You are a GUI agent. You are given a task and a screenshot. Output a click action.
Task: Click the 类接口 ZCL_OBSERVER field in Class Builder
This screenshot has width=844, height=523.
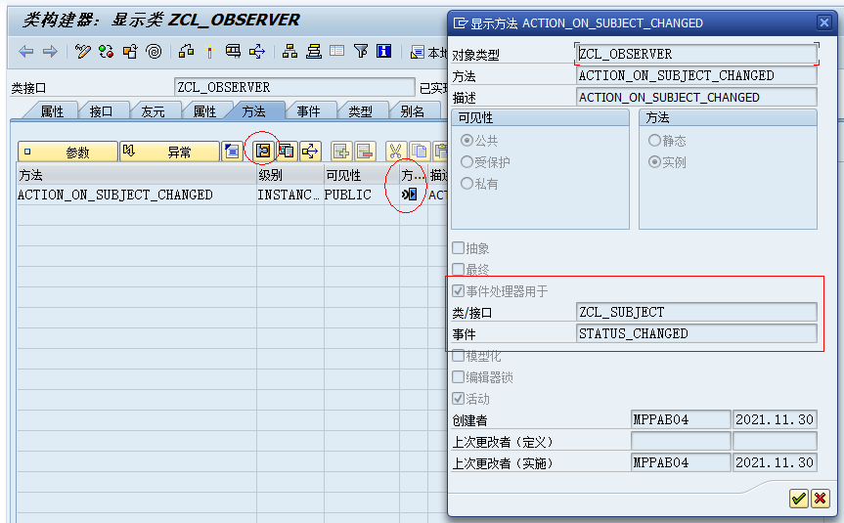tap(294, 87)
